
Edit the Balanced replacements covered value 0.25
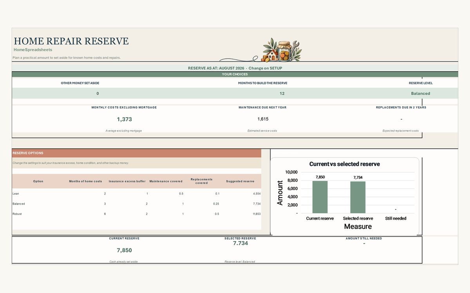[x=216, y=204]
